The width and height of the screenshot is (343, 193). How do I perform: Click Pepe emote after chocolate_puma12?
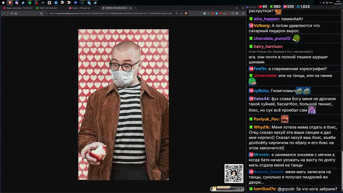296,38
